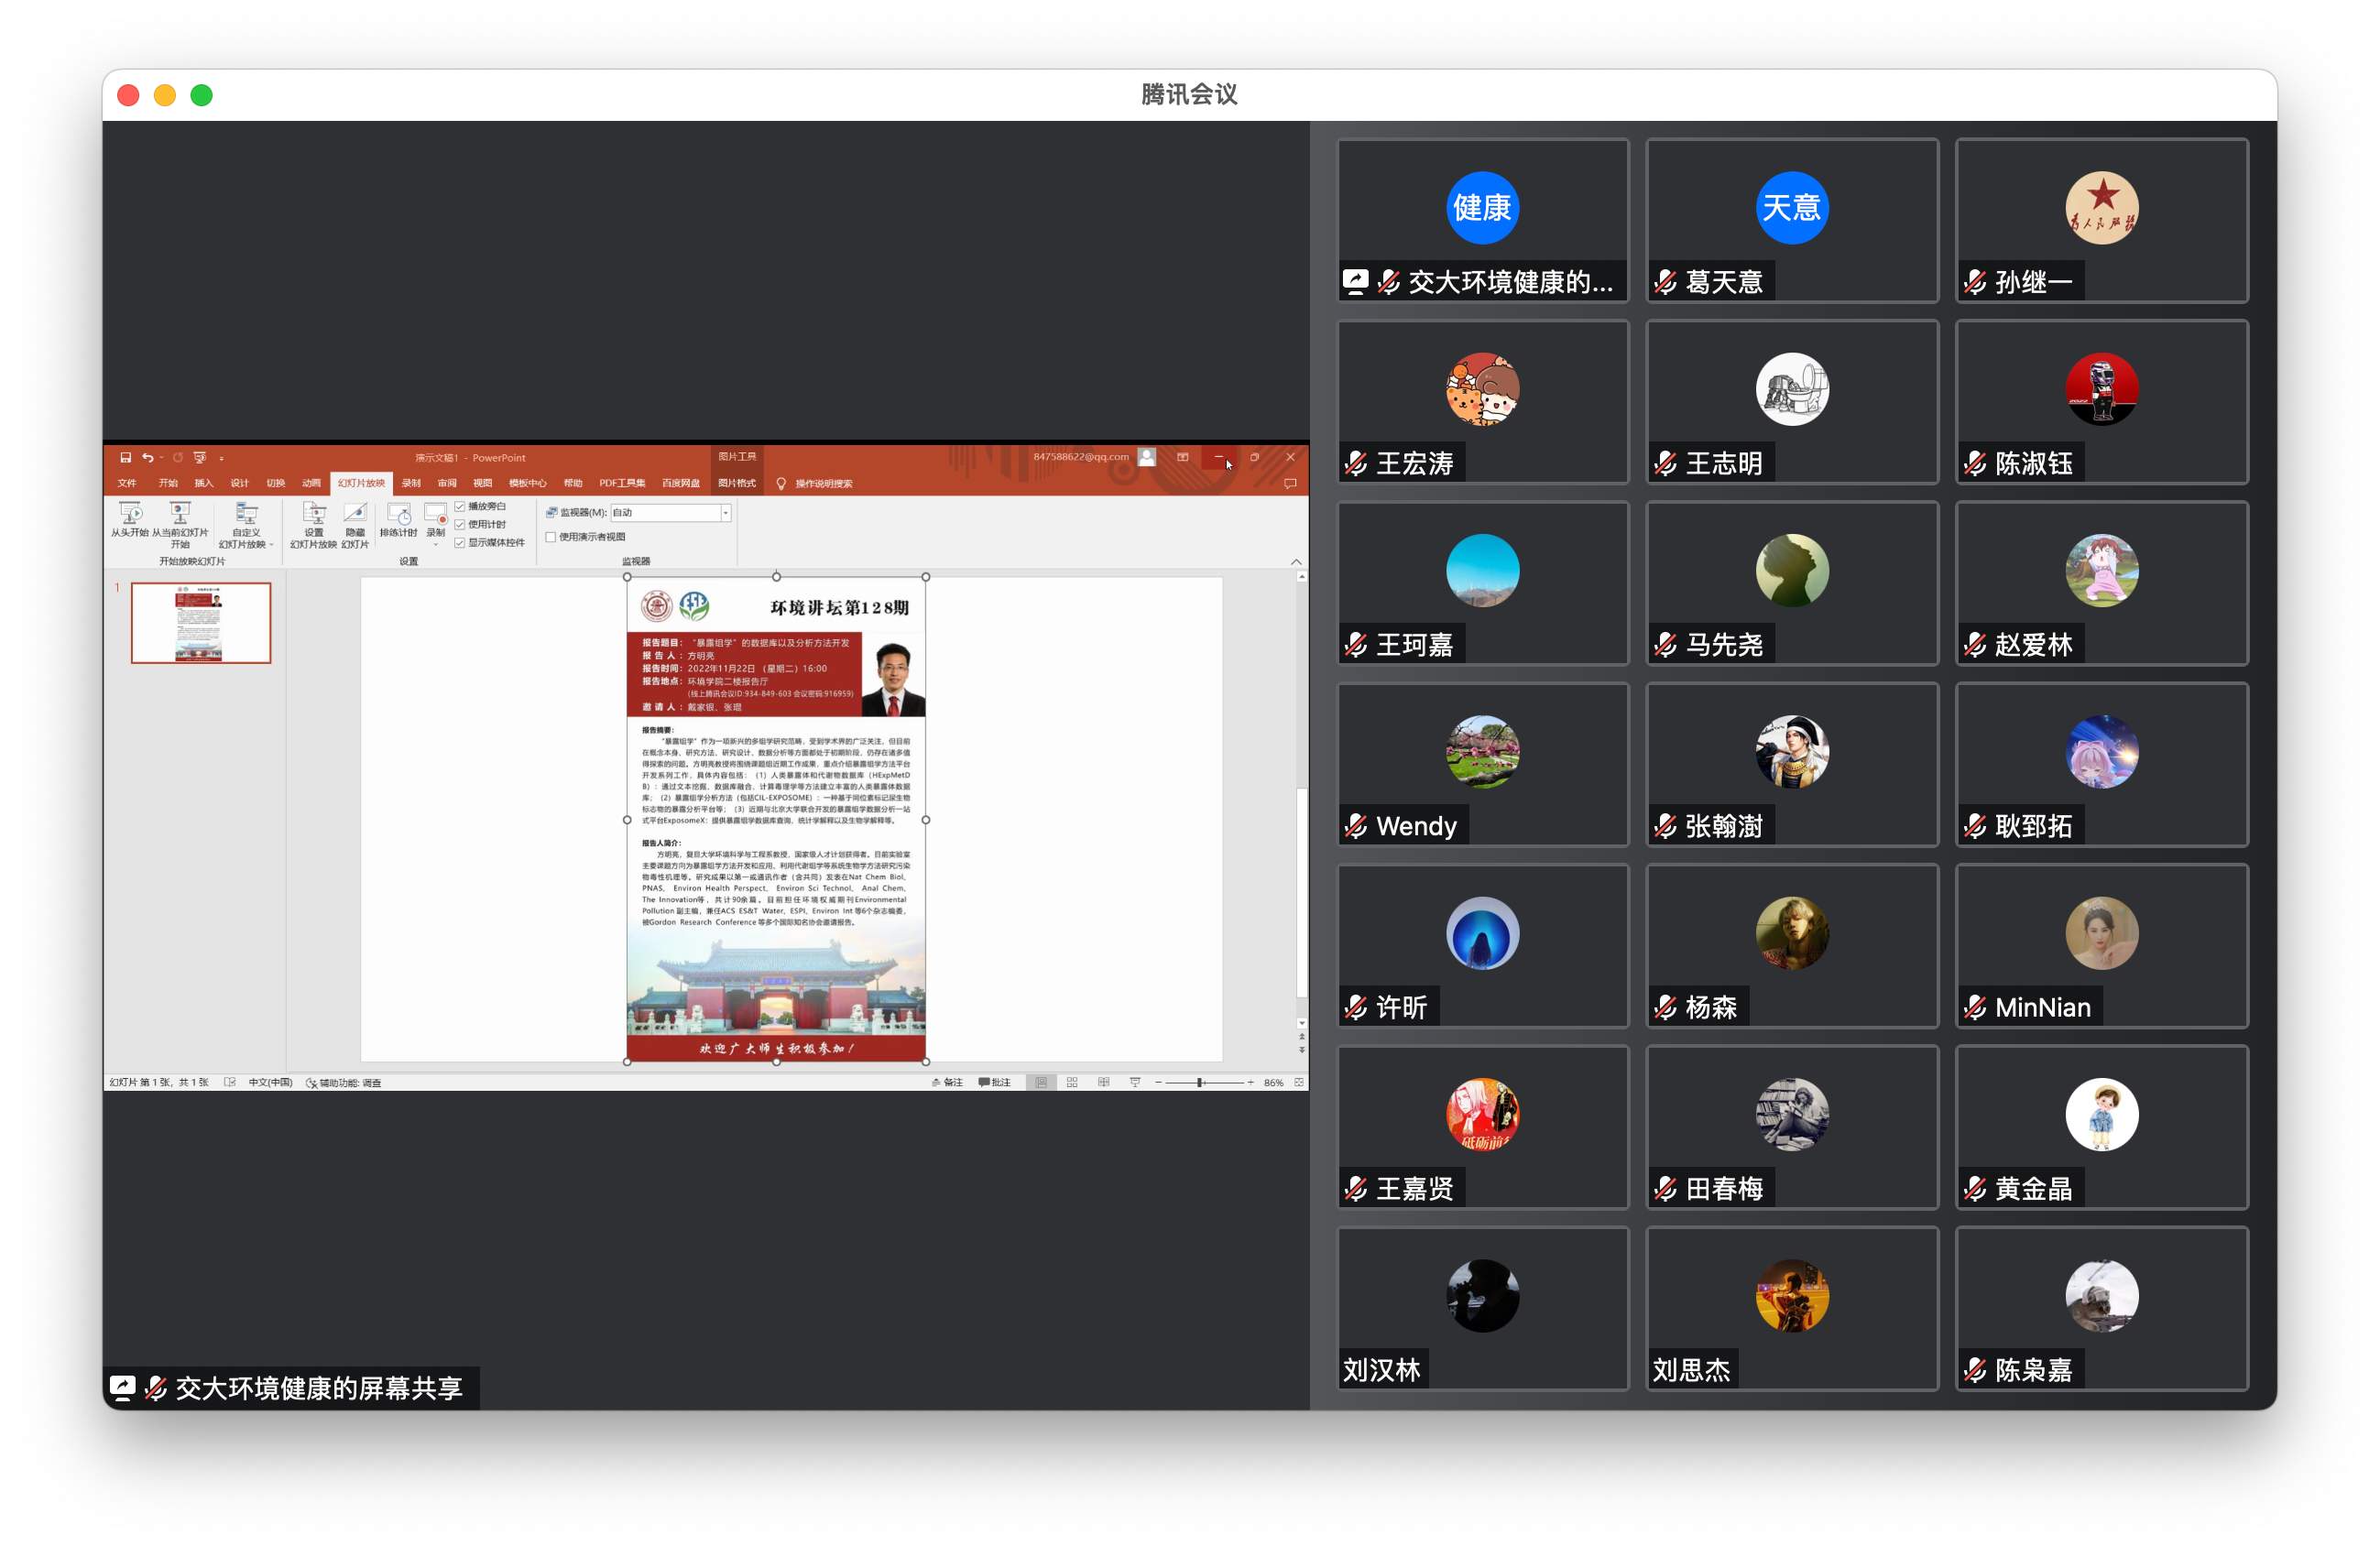Click the Save icon in PowerPoint quick access toolbar
2380x1546 pixels.
125,457
